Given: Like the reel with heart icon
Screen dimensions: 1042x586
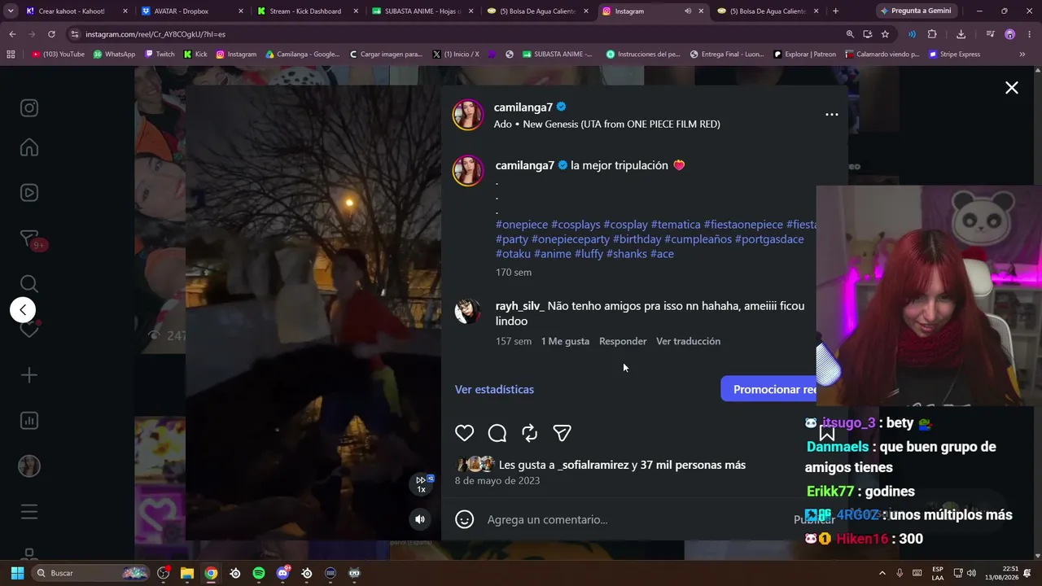Looking at the screenshot, I should pyautogui.click(x=464, y=433).
